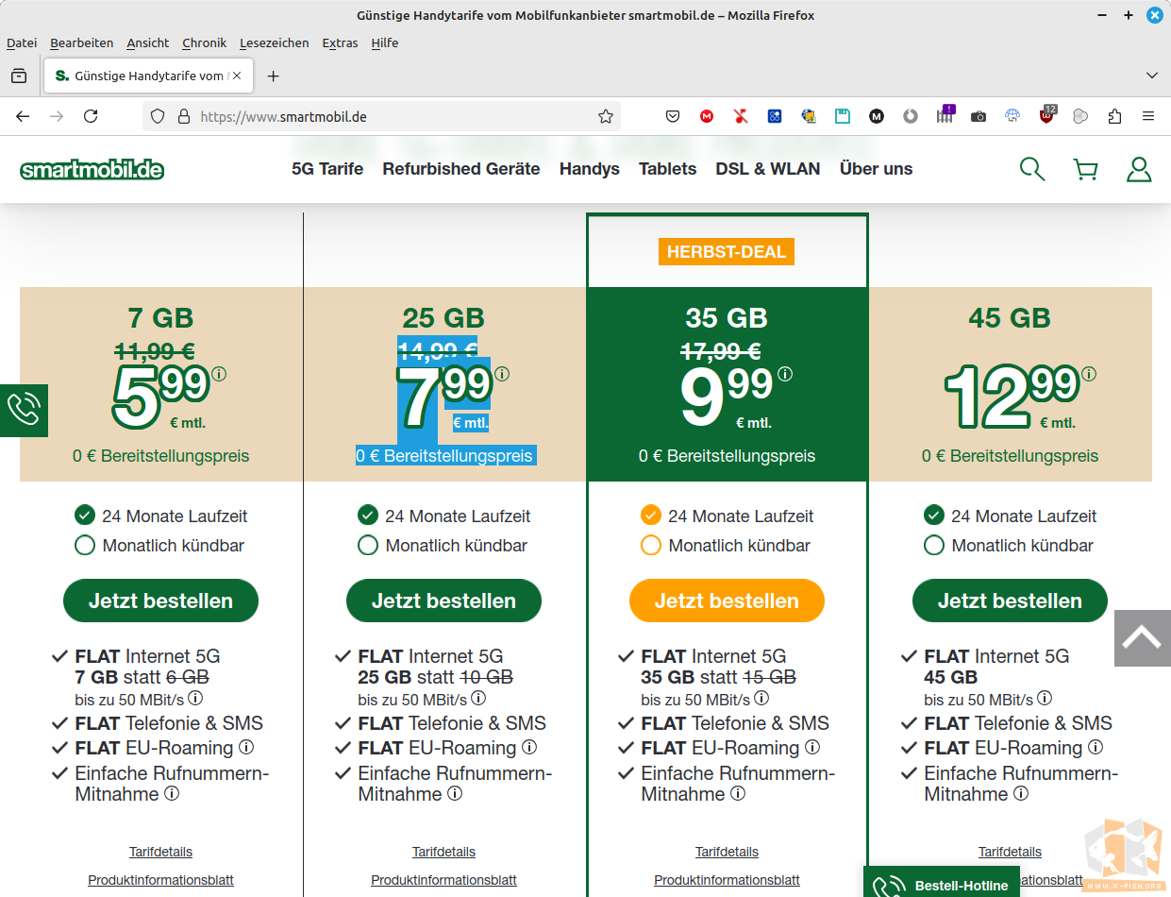Image resolution: width=1171 pixels, height=897 pixels.
Task: Select 24 Monate Laufzeit for 45 GB plan
Action: click(934, 516)
